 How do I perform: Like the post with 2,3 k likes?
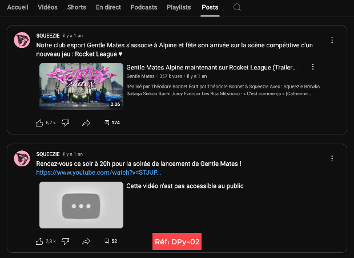39,241
